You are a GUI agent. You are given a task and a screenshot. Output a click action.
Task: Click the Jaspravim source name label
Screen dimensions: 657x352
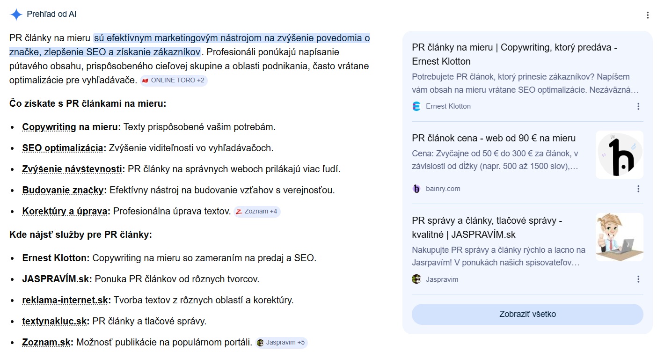(442, 279)
